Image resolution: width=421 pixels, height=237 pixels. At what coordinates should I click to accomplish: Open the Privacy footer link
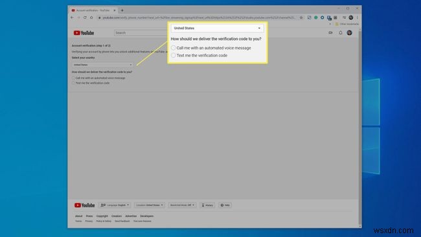pyautogui.click(x=89, y=221)
